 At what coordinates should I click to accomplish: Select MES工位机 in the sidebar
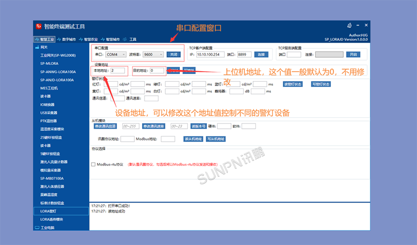tap(49, 88)
